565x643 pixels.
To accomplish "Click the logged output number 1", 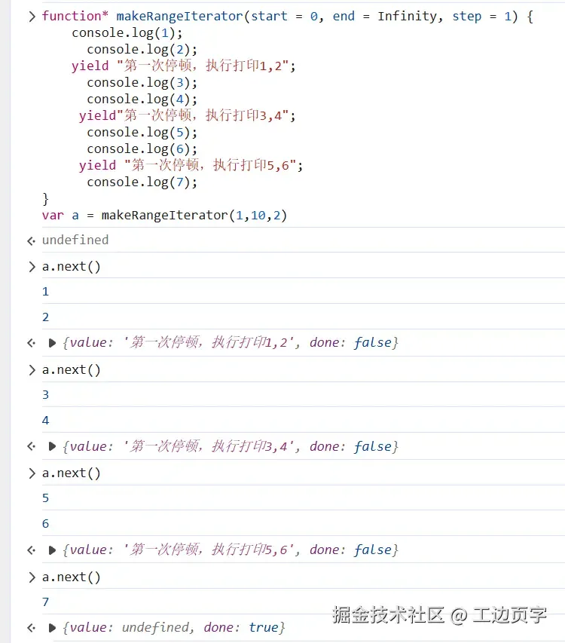I will point(45,292).
